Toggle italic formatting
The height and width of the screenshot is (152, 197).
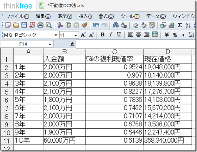(x=111, y=35)
